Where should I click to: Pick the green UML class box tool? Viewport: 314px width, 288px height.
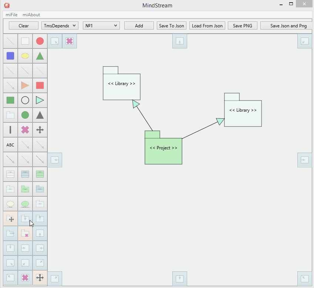(x=40, y=174)
